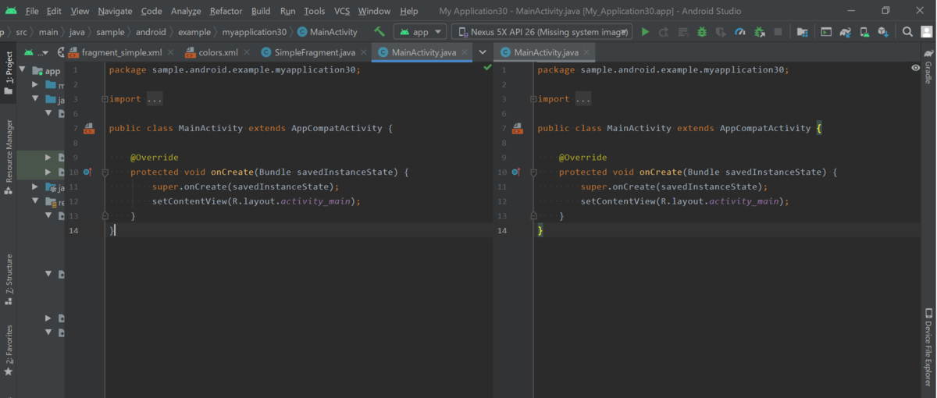The height and width of the screenshot is (398, 937).
Task: Open the SDK Manager icon
Action: point(883,32)
